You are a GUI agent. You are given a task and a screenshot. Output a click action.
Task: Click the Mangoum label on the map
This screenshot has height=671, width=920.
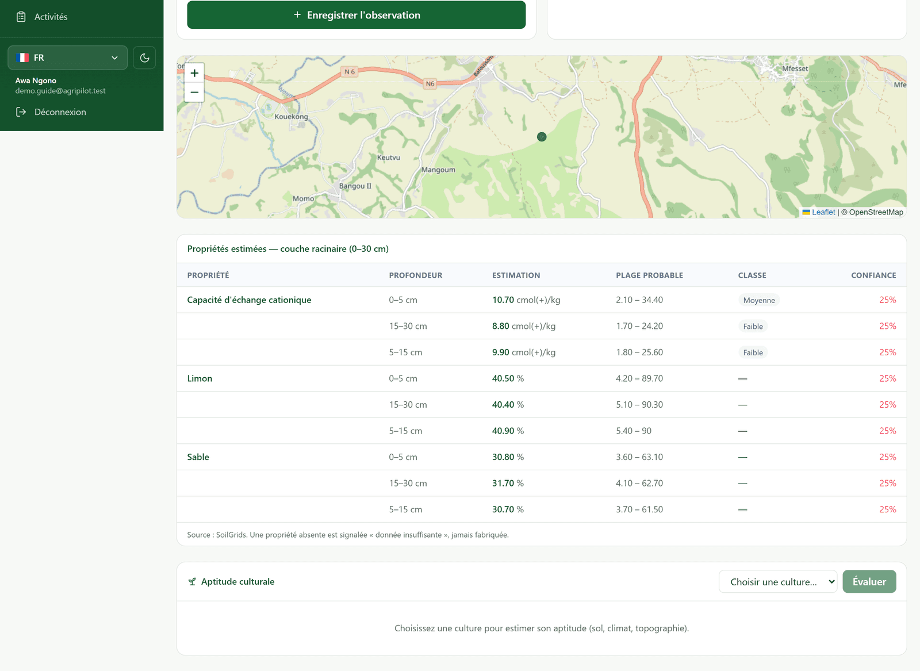click(x=438, y=170)
